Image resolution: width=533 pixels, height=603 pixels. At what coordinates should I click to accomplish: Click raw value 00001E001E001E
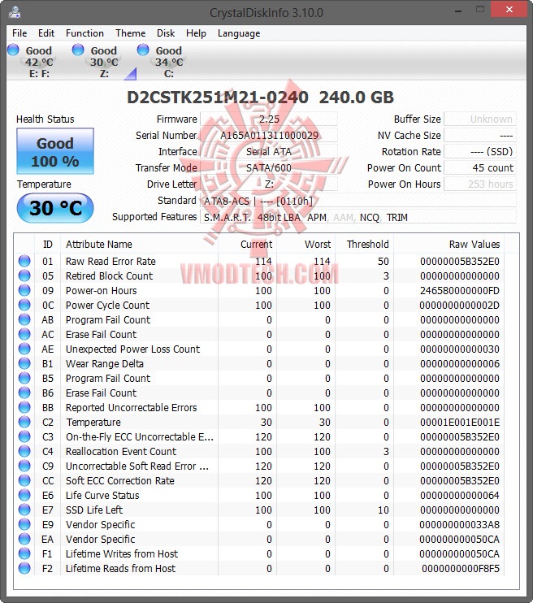click(x=460, y=423)
